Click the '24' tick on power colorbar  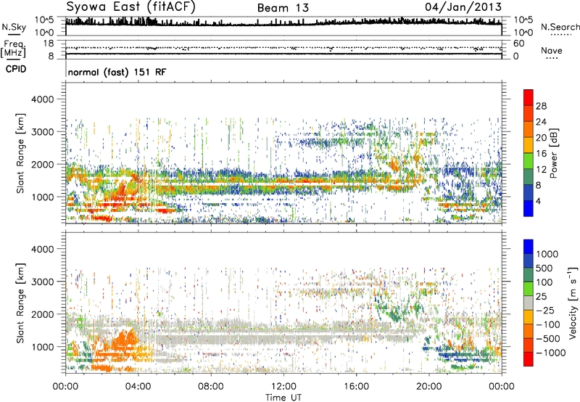tap(541, 122)
